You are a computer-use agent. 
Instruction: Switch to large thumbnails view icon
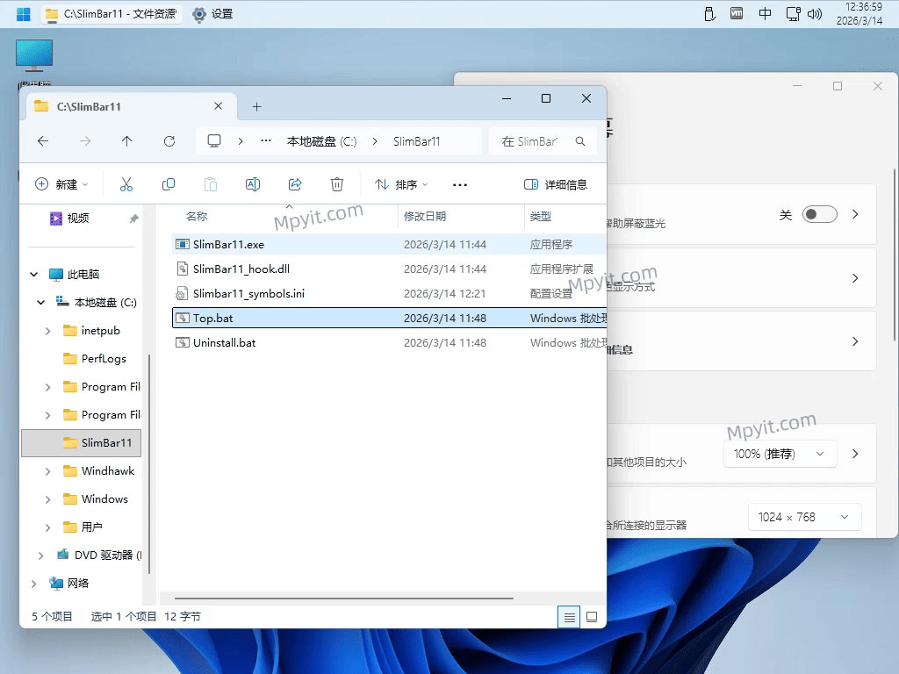coord(592,617)
